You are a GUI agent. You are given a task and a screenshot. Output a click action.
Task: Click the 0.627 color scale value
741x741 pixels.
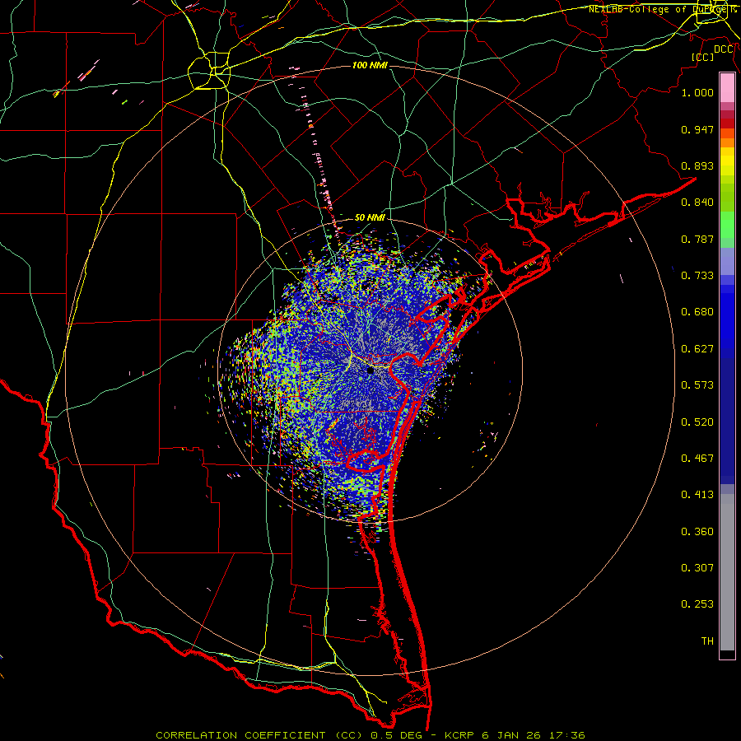[x=697, y=349]
